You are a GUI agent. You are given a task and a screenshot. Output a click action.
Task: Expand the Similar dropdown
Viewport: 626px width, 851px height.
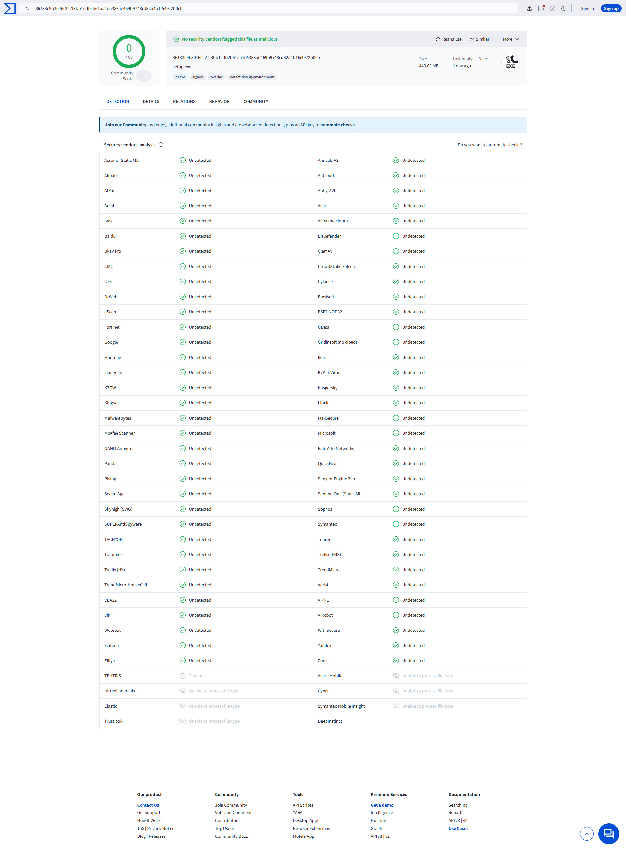482,39
